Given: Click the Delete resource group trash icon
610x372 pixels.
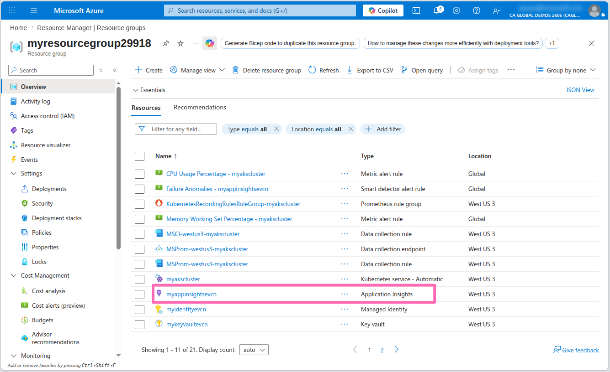Looking at the screenshot, I should click(x=235, y=70).
